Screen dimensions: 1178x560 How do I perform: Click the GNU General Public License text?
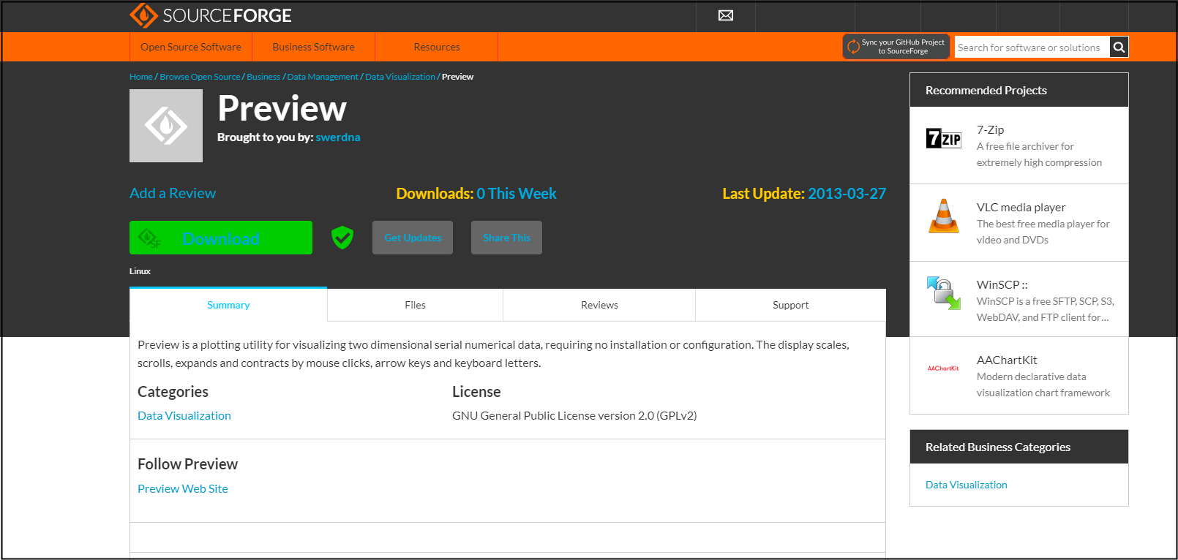point(574,415)
